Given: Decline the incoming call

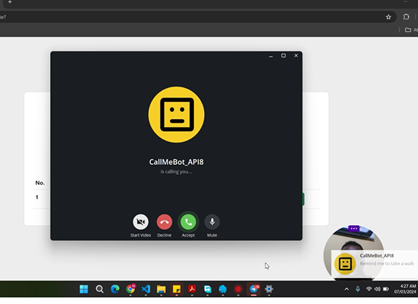Looking at the screenshot, I should pos(164,222).
